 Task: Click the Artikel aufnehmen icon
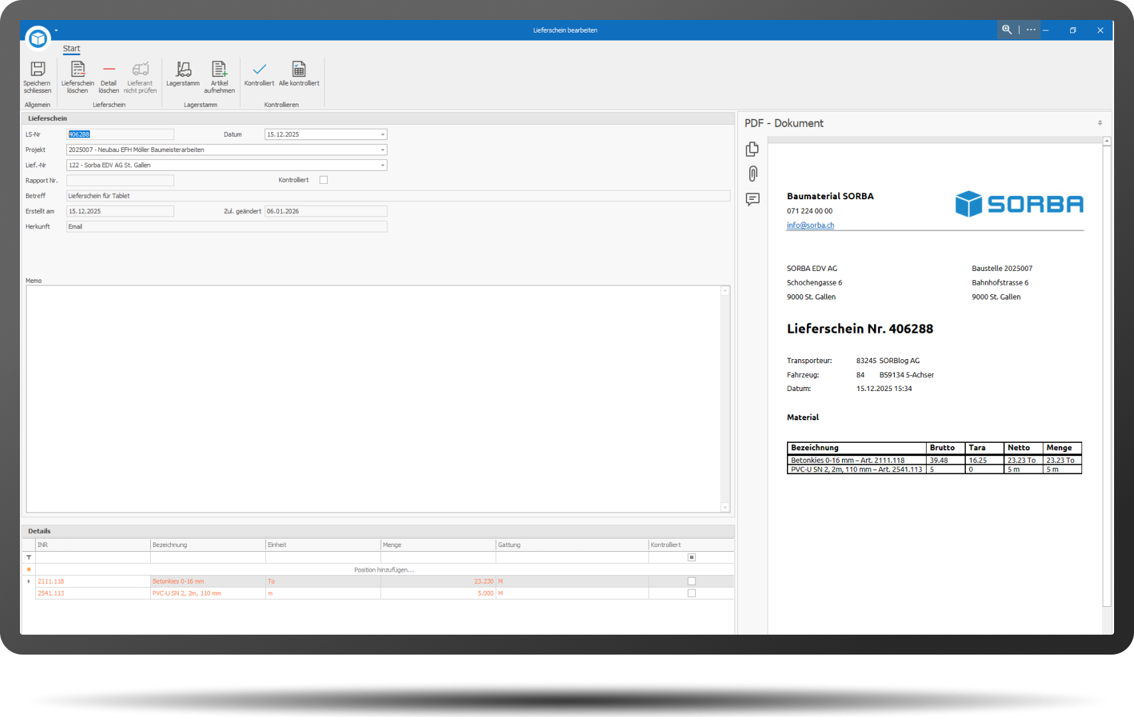(x=219, y=69)
